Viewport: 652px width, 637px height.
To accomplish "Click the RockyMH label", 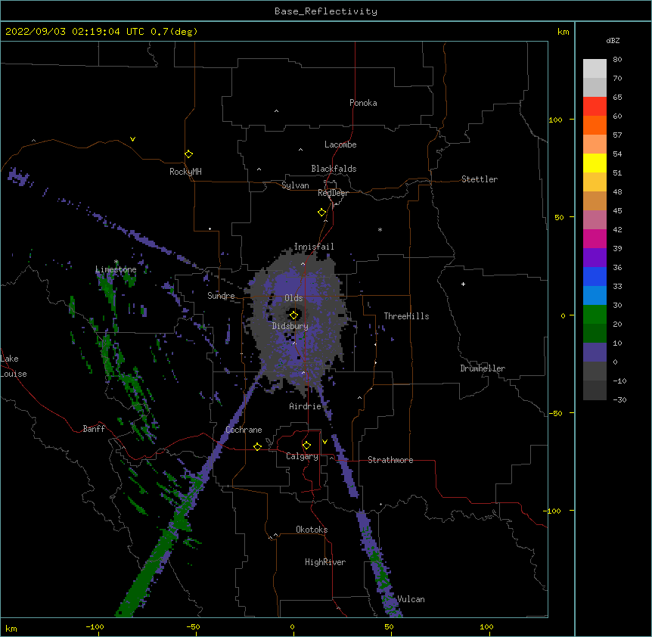I will click(185, 172).
